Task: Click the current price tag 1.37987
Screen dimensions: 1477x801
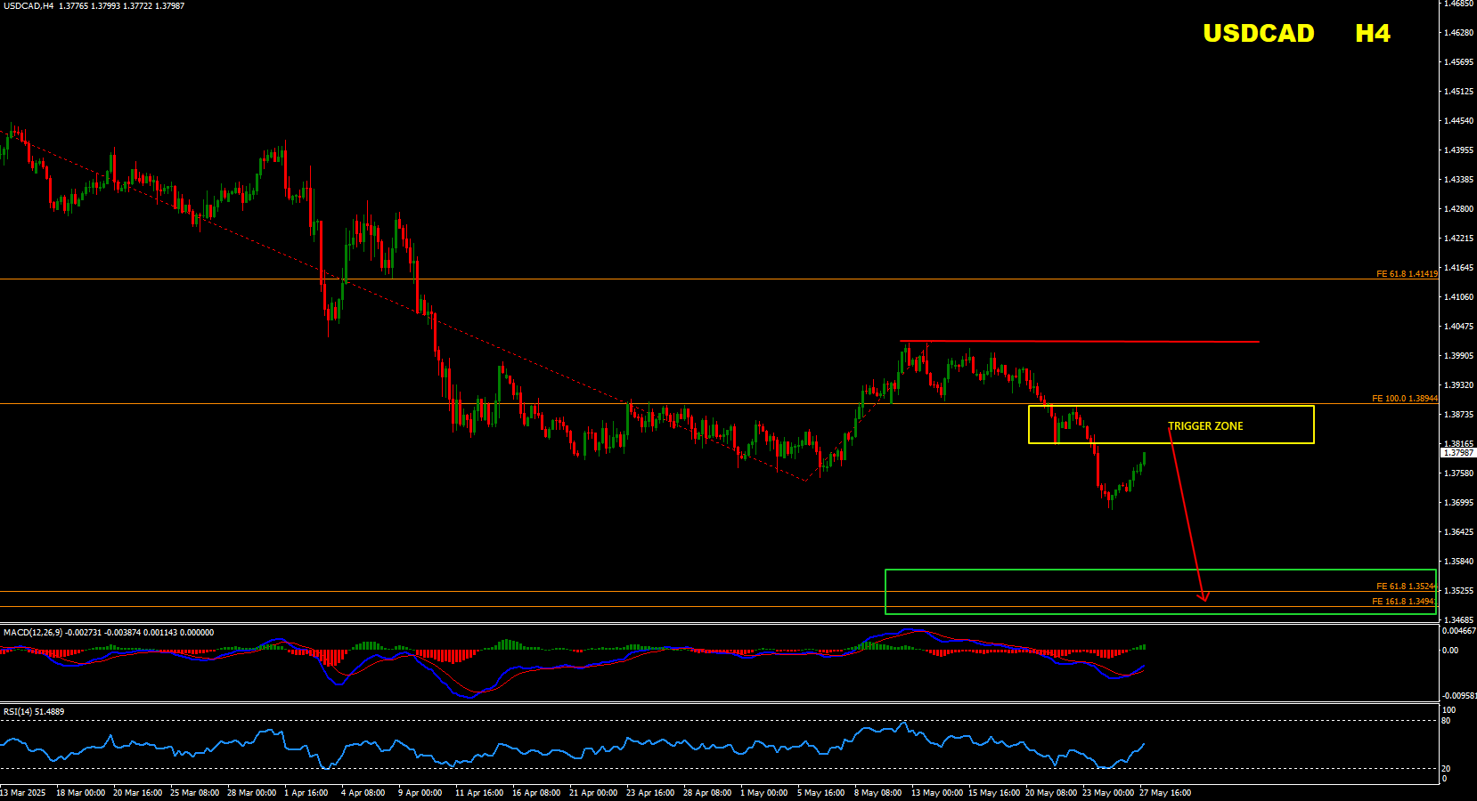Action: point(1457,453)
